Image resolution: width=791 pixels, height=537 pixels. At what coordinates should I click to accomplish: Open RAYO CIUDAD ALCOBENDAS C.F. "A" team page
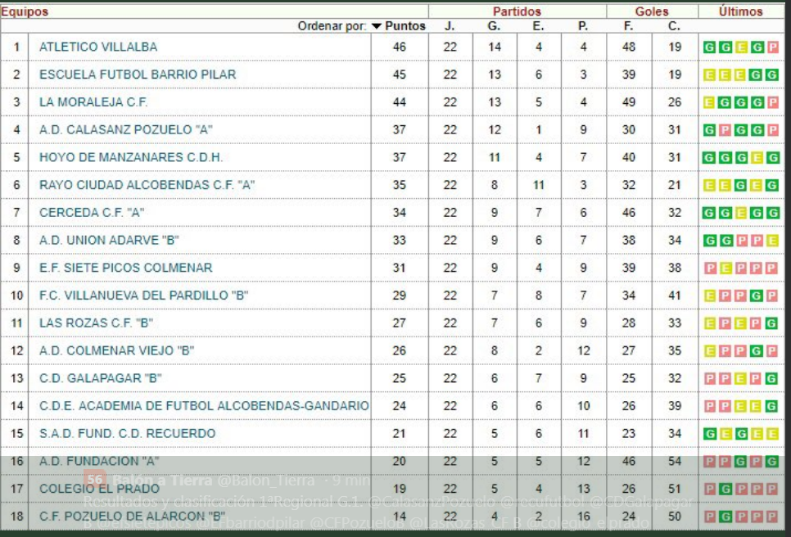tap(147, 185)
